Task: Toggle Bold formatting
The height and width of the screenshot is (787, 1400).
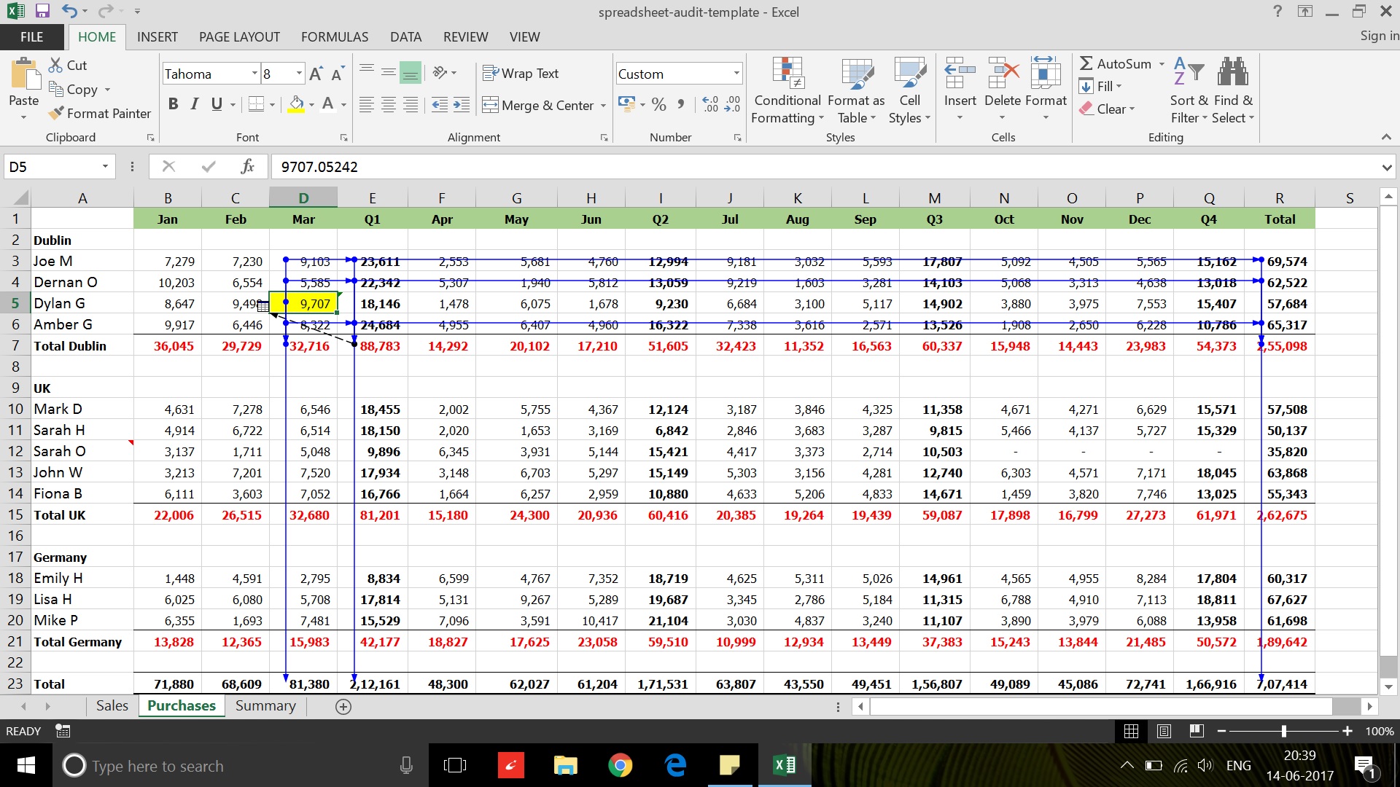Action: [173, 104]
